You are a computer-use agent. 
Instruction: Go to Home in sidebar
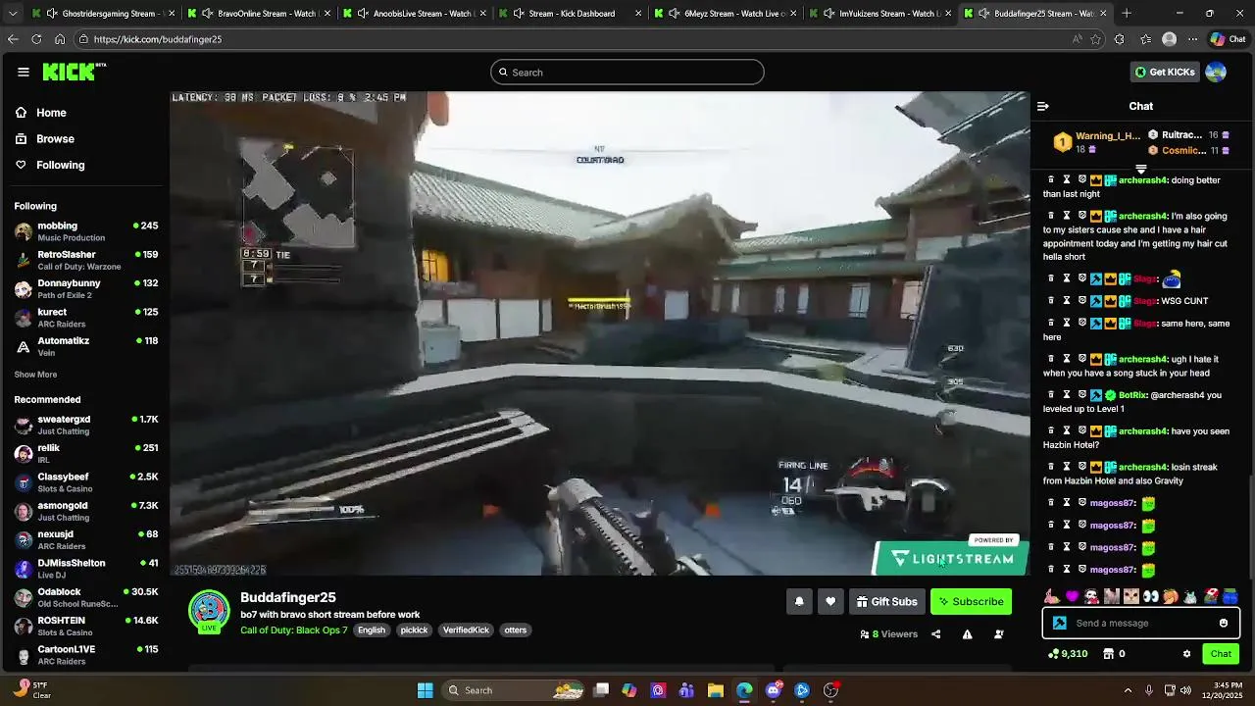[x=51, y=113]
